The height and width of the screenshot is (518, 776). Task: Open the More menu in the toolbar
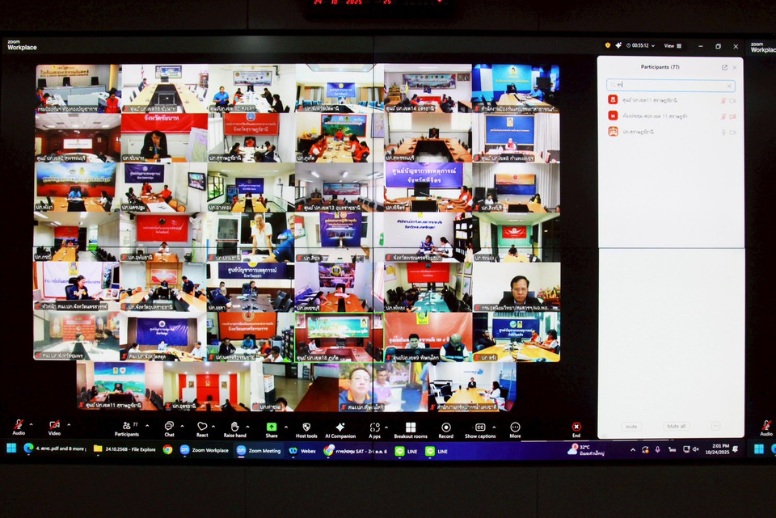coord(515,427)
